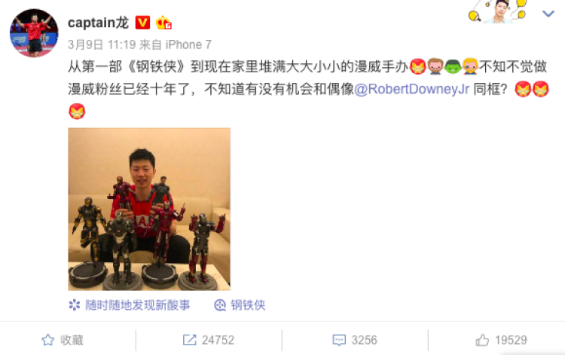The height and width of the screenshot is (355, 565).
Task: Like the post with thumbs-up icon
Action: click(482, 340)
